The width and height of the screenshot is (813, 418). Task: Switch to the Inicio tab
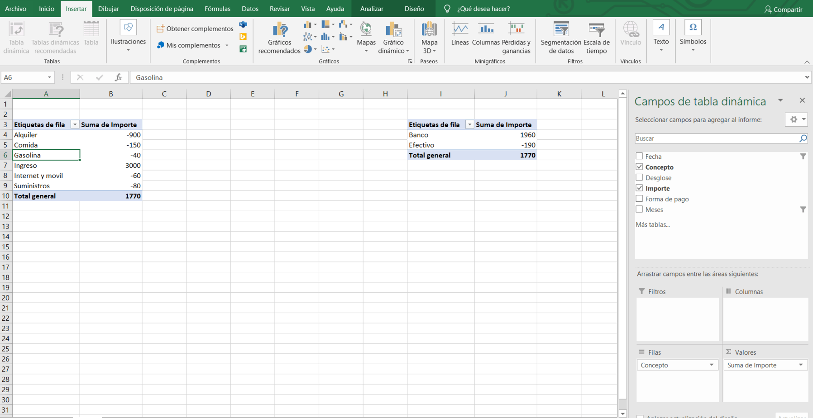47,9
